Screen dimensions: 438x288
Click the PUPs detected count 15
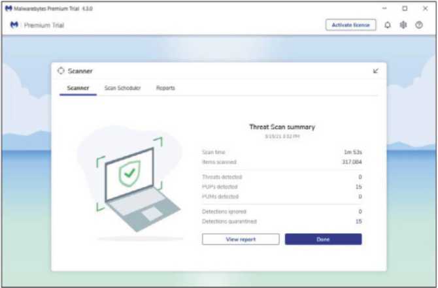359,187
